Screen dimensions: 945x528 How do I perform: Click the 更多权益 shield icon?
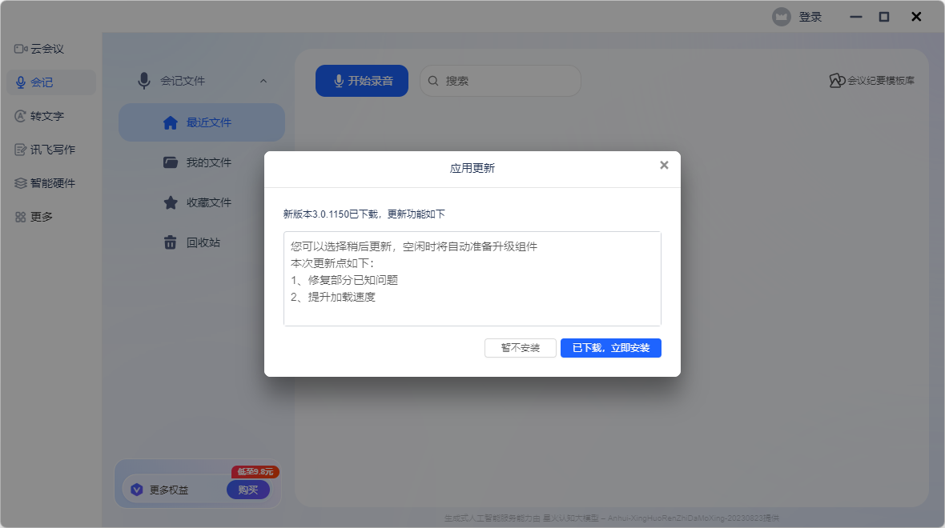(x=137, y=490)
